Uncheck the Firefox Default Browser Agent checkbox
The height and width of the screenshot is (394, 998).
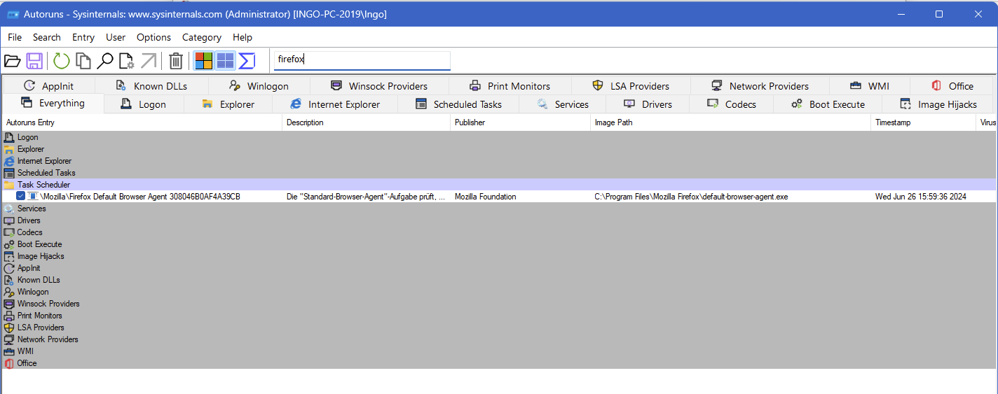click(x=20, y=197)
